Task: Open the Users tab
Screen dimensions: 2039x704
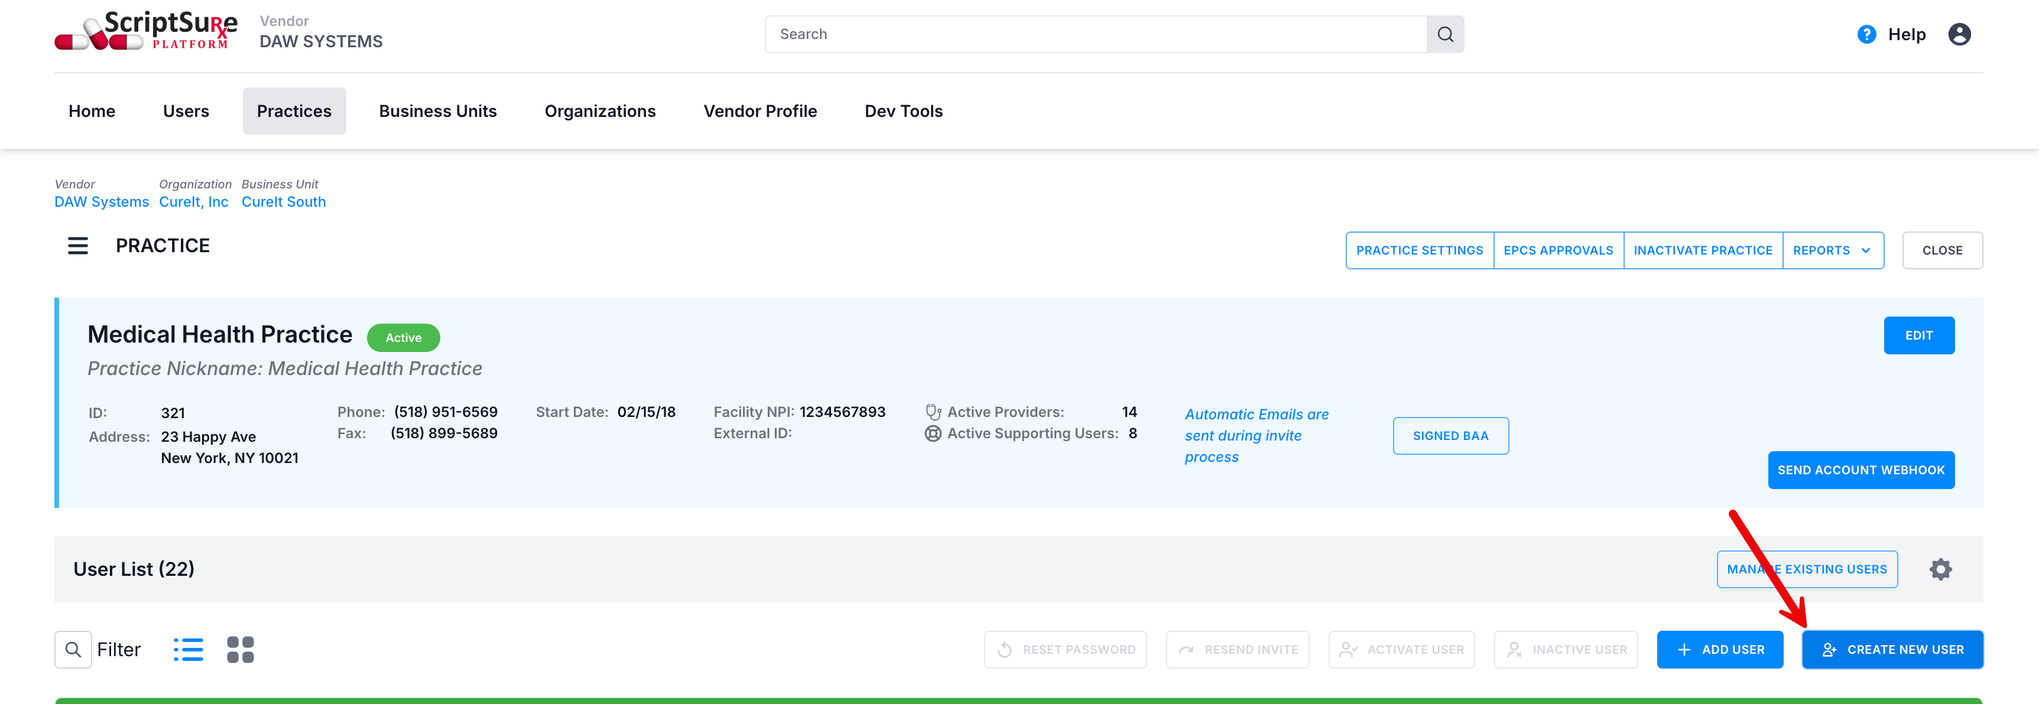Action: click(186, 111)
